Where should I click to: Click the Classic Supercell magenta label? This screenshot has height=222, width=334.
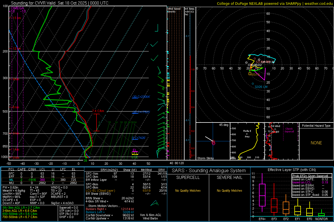(289, 130)
